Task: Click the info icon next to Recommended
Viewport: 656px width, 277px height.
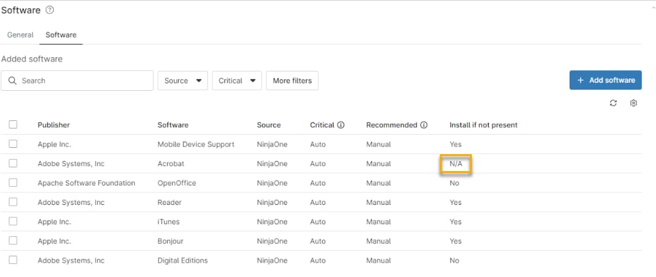Action: point(424,125)
